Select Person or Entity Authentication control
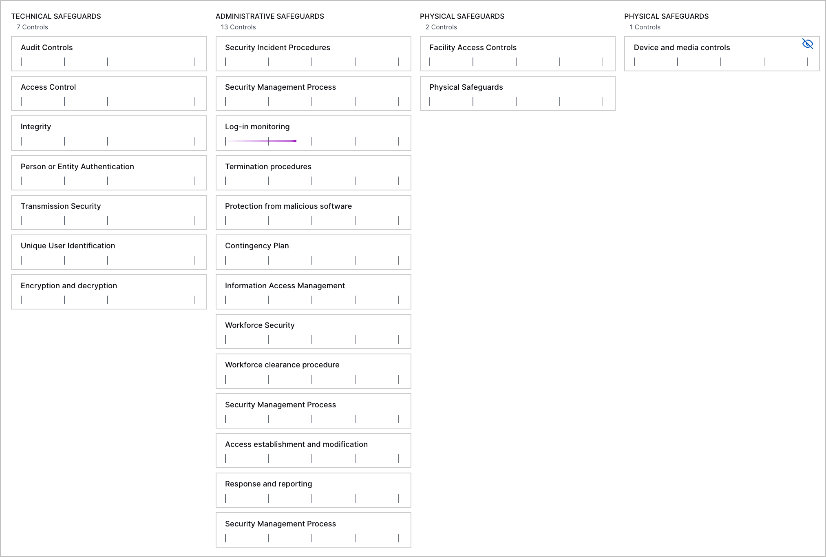This screenshot has width=826, height=557. [109, 172]
